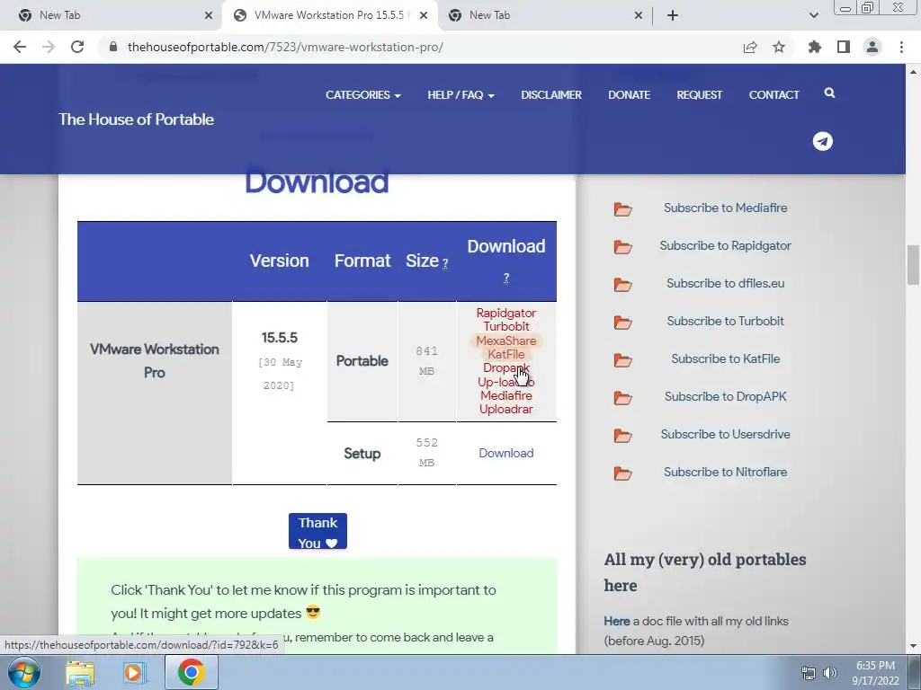The image size is (921, 690).
Task: Click the share page icon in address bar
Action: [750, 47]
